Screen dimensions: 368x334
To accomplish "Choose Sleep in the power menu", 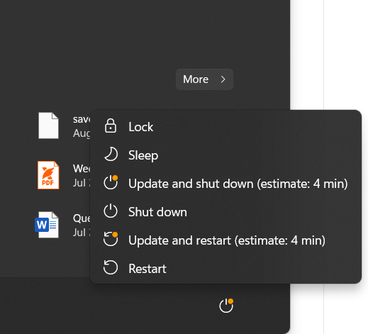I will tap(225, 155).
